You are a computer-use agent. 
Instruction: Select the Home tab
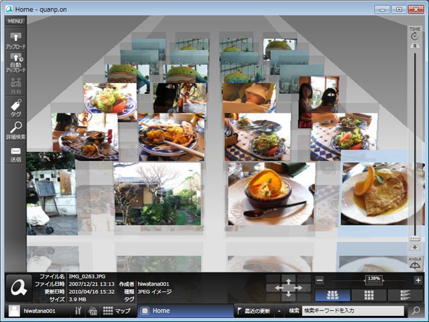point(186,311)
